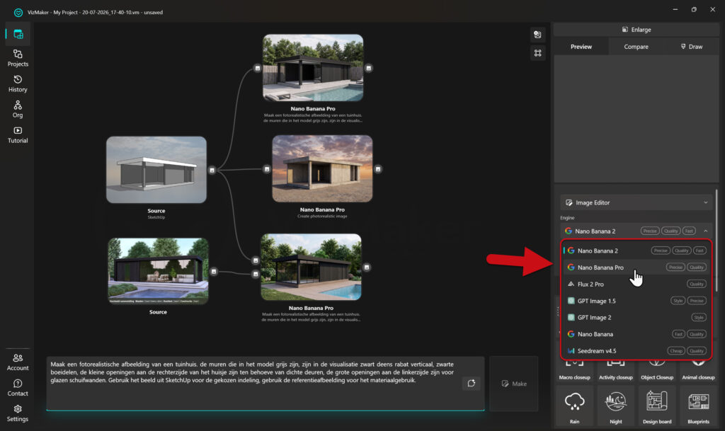Select bottom Nano Banana Pro pool render
The image size is (725, 431).
(312, 267)
